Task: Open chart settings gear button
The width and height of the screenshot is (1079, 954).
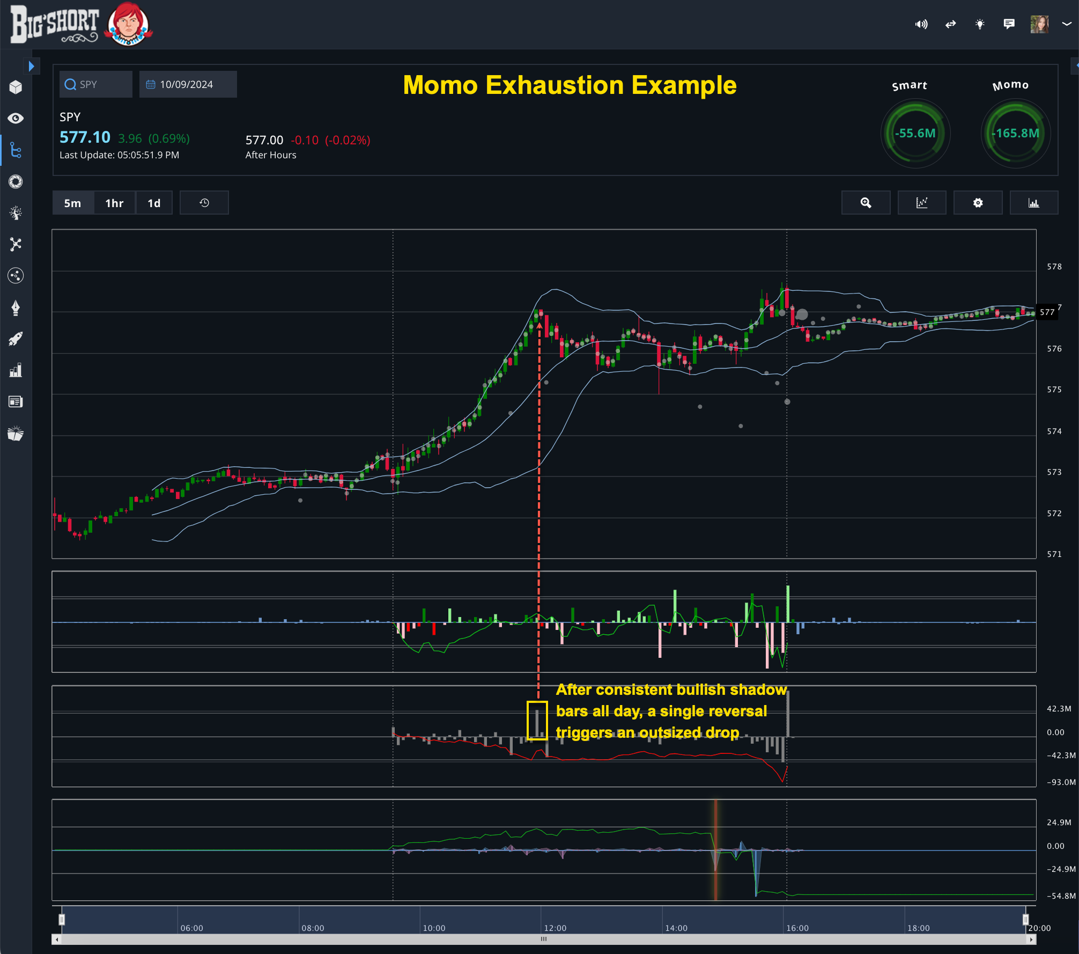Action: pos(978,203)
